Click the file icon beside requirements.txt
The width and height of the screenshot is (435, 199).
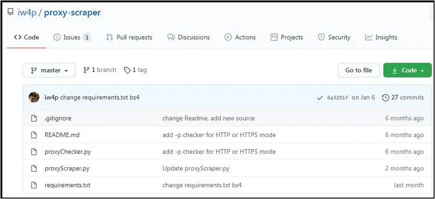coord(34,185)
